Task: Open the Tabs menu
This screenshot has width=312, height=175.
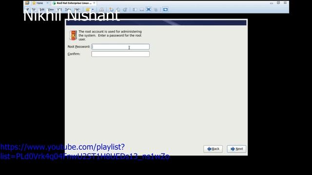Action: [68, 10]
